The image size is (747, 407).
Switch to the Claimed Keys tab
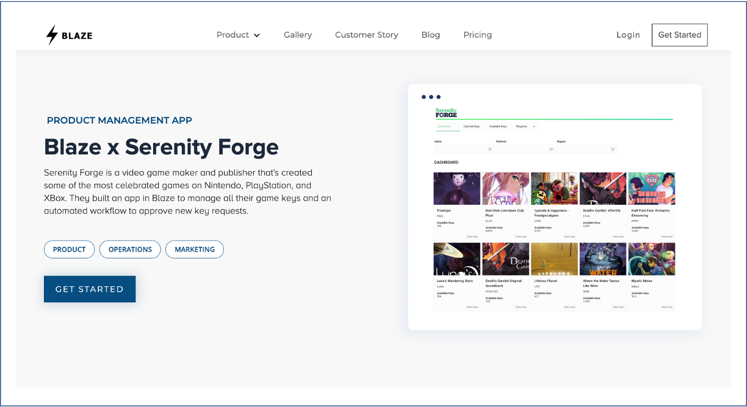click(471, 126)
